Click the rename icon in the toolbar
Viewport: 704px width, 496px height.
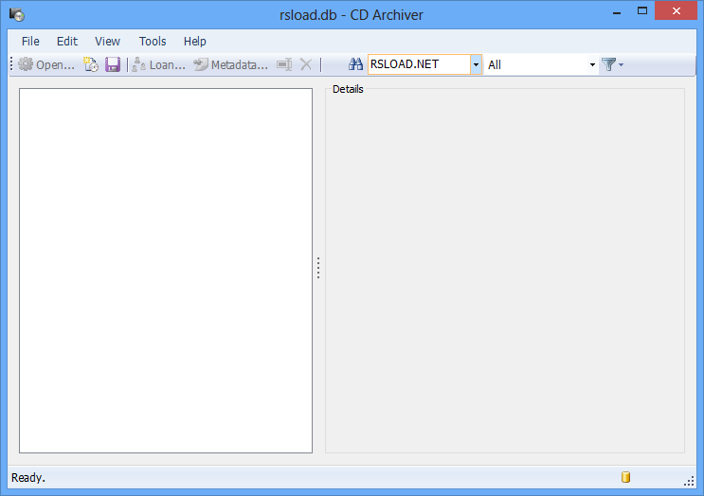tap(284, 64)
